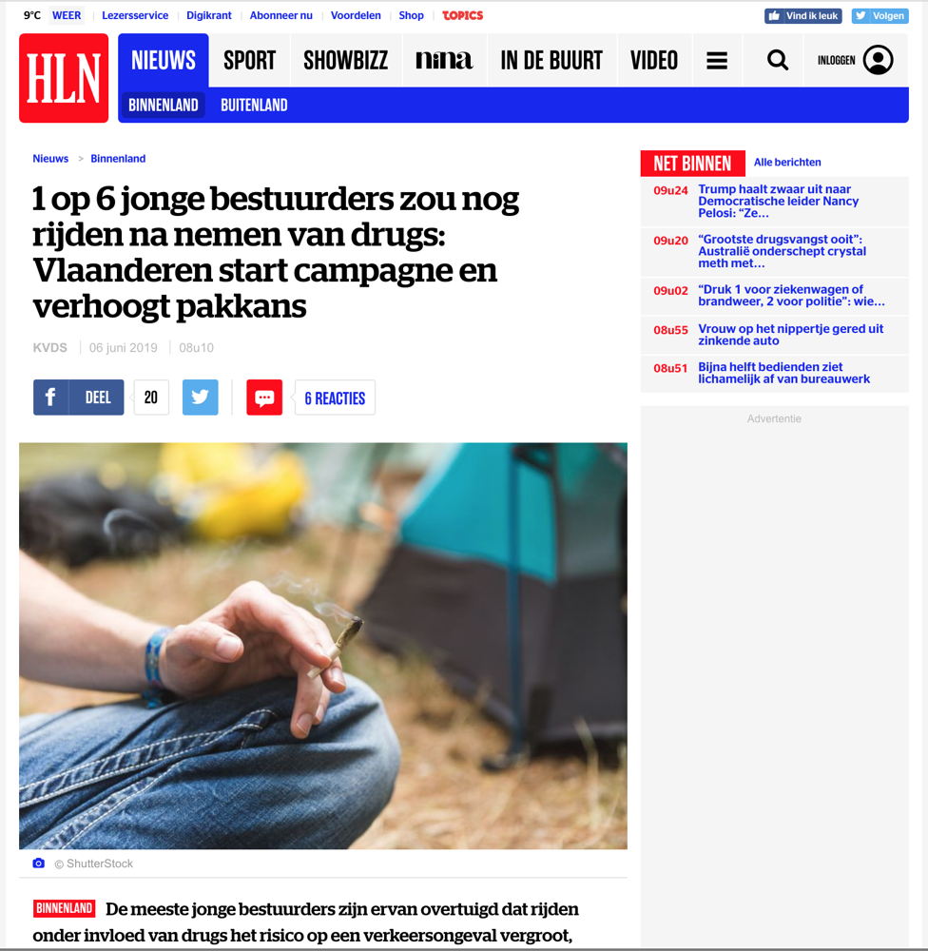View '6 REACTIES' comments link
Viewport: 928px width, 951px height.
[335, 398]
